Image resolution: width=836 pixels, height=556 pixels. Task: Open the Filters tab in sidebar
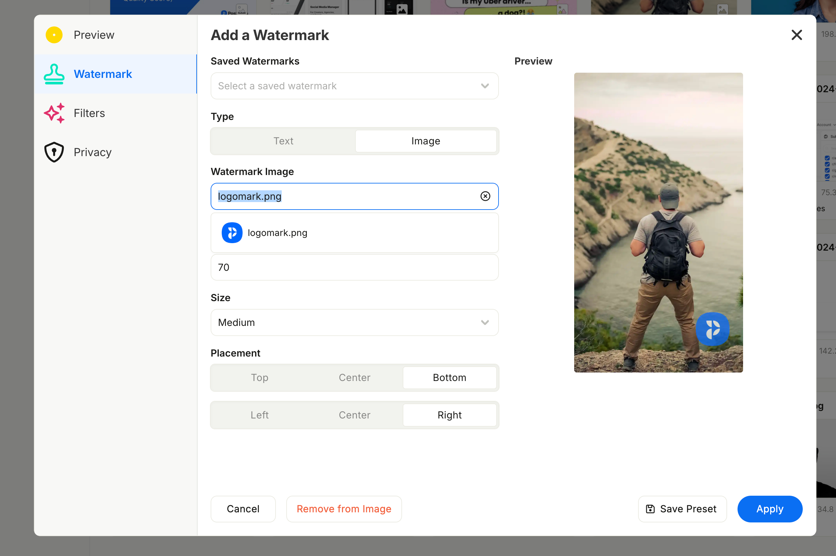point(89,113)
